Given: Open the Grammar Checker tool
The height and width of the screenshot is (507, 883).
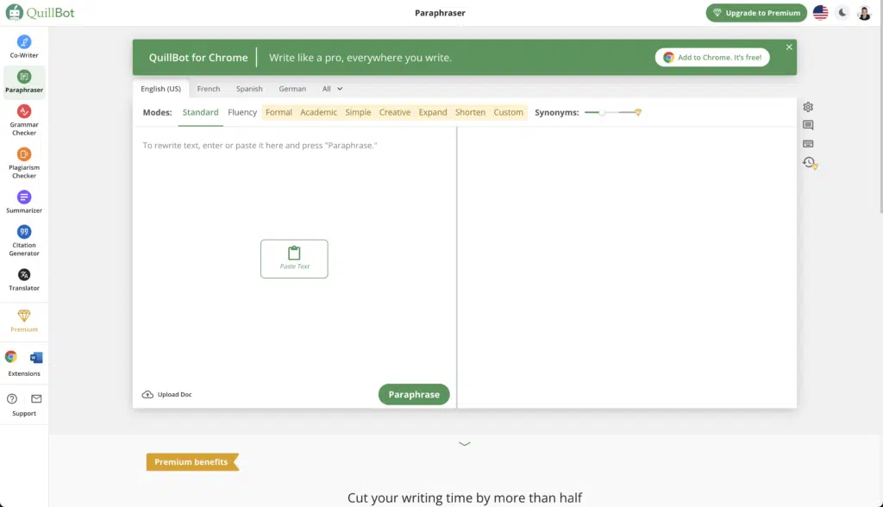Looking at the screenshot, I should (23, 120).
